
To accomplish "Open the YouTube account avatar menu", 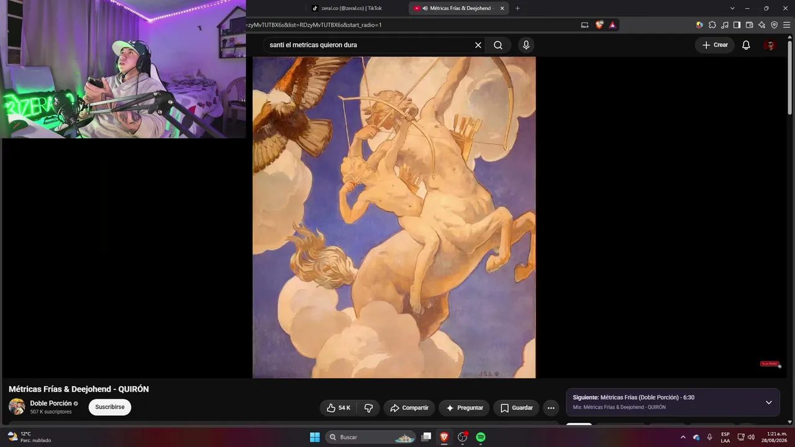I will (x=770, y=45).
